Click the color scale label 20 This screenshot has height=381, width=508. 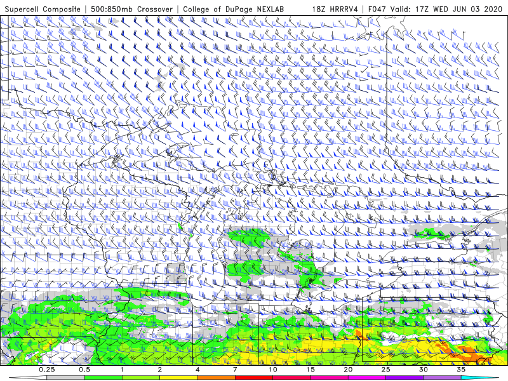click(348, 370)
